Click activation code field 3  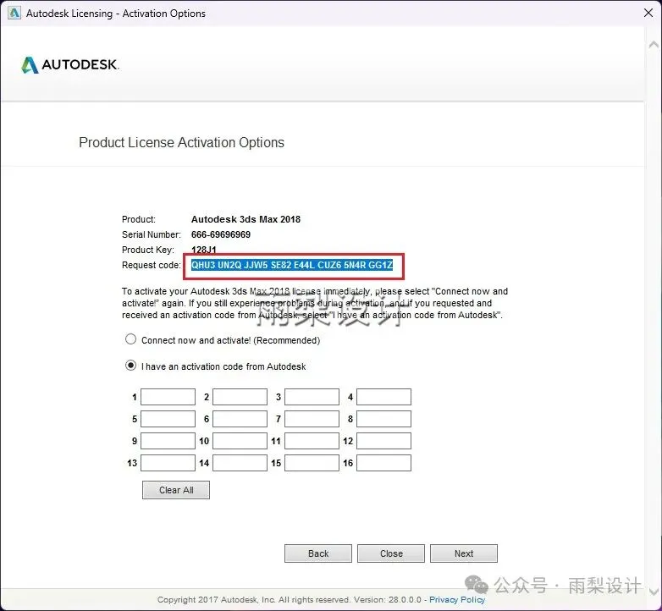click(312, 397)
